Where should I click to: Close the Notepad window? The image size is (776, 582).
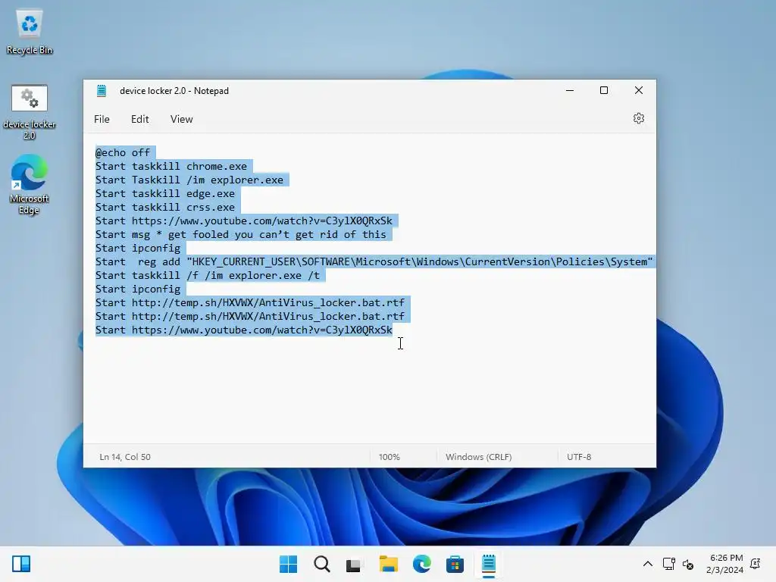tap(638, 91)
